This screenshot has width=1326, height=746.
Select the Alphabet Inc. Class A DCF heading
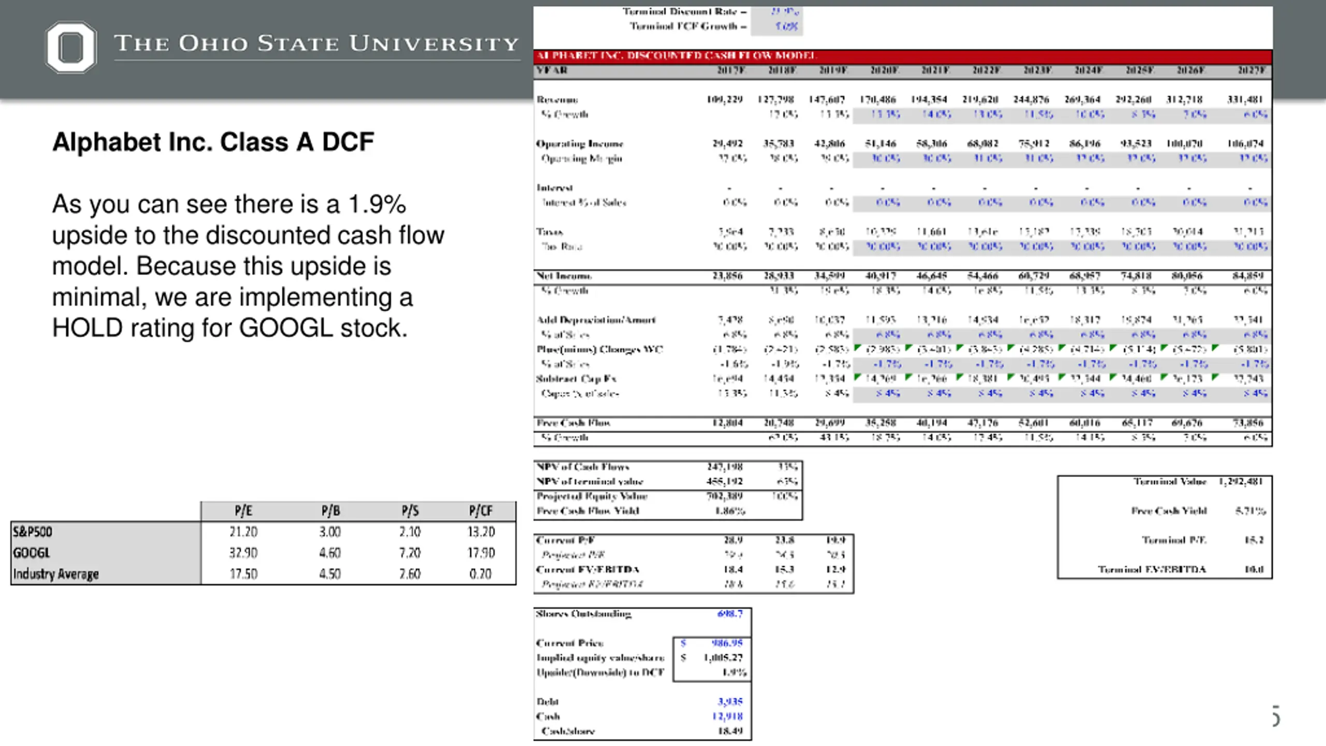(213, 142)
